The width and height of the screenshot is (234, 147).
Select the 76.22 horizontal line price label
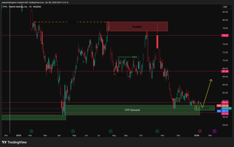click(x=225, y=36)
